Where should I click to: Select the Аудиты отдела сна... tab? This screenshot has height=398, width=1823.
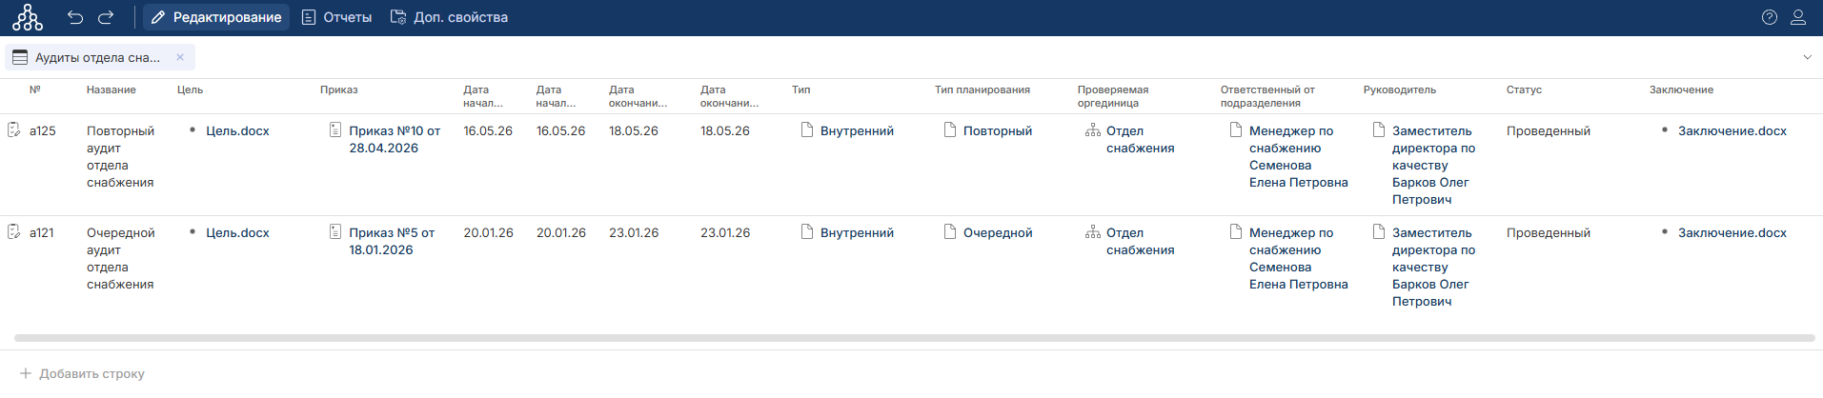click(96, 57)
